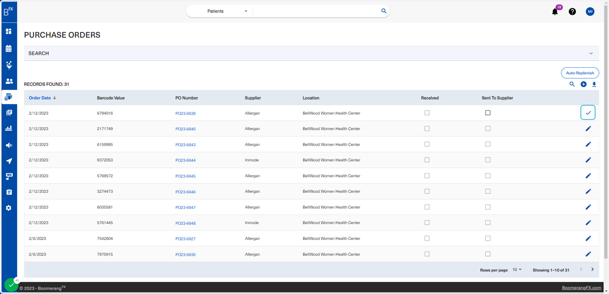
Task: Check Sent To Supplier for PO23-6645
Action: pos(488,176)
